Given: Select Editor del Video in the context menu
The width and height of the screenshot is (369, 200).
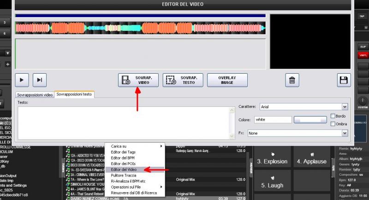Looking at the screenshot, I should (x=135, y=170).
